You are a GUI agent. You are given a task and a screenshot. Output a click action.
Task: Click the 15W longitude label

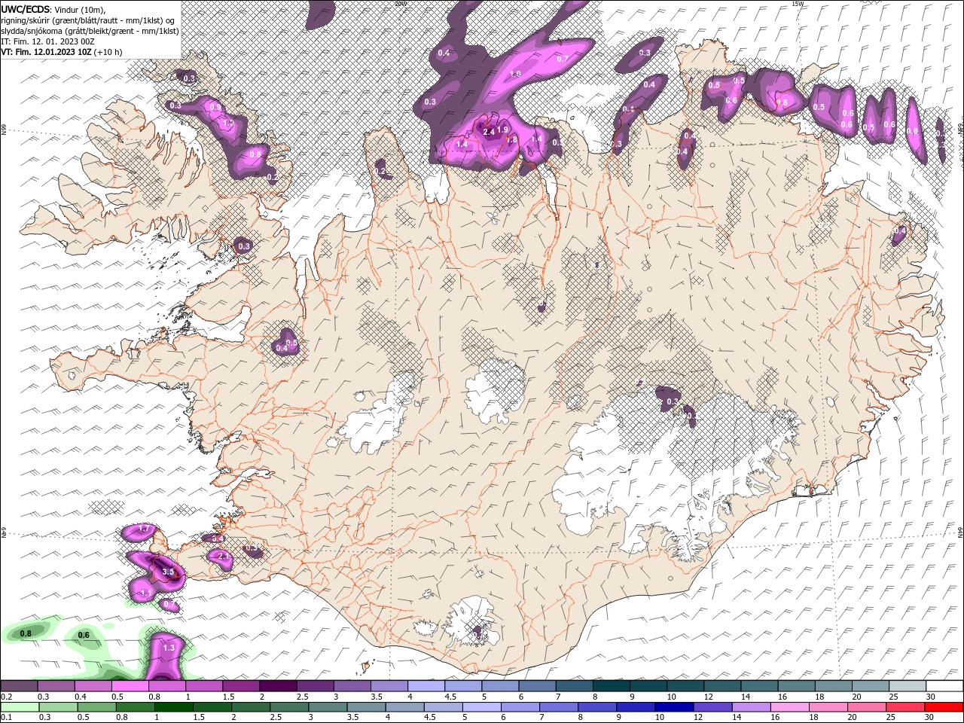(x=797, y=4)
